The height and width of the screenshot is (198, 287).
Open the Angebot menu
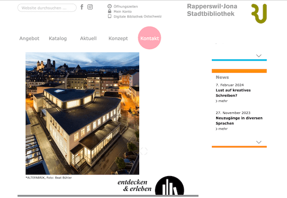(29, 38)
